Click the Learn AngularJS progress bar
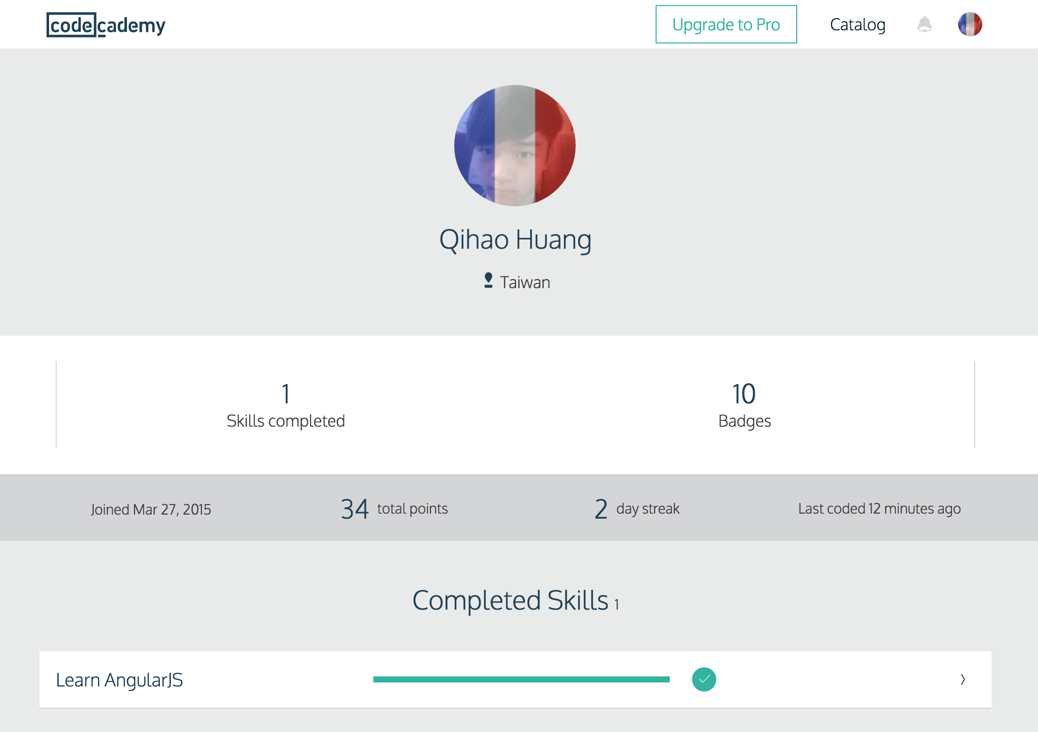1038x732 pixels. (x=521, y=679)
